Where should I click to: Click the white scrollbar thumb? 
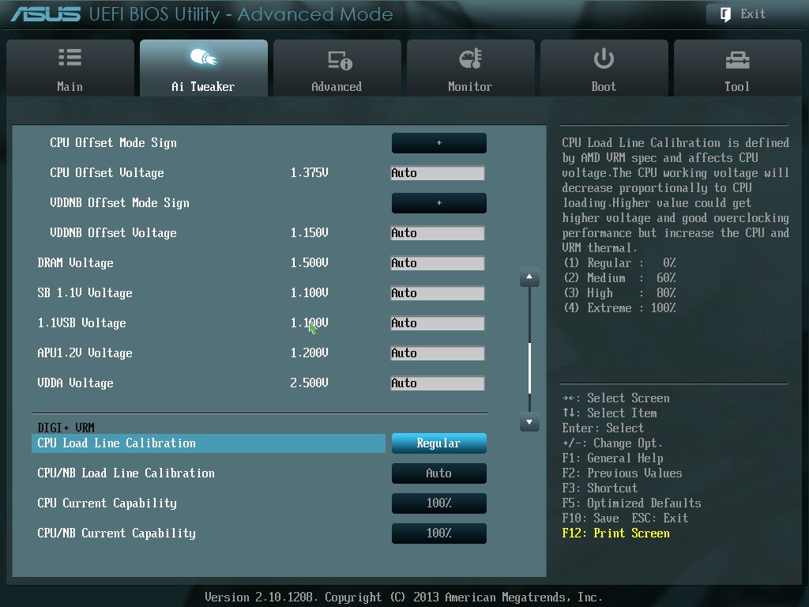coord(529,368)
